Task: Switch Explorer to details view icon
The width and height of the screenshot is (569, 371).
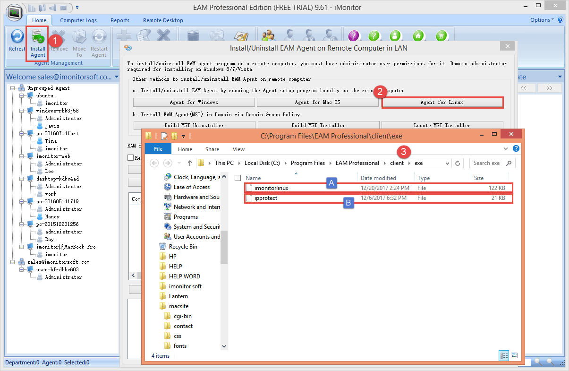Action: (x=504, y=355)
